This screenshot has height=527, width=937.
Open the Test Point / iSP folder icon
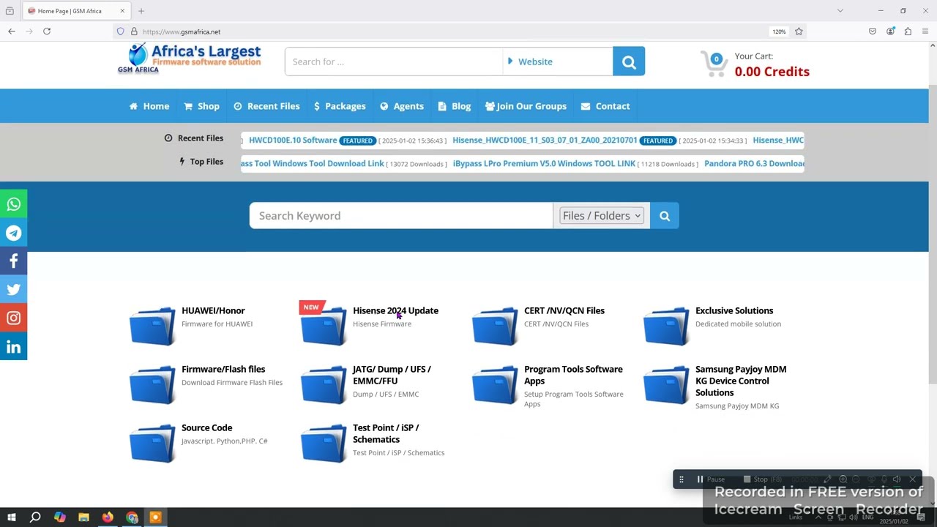click(x=324, y=443)
